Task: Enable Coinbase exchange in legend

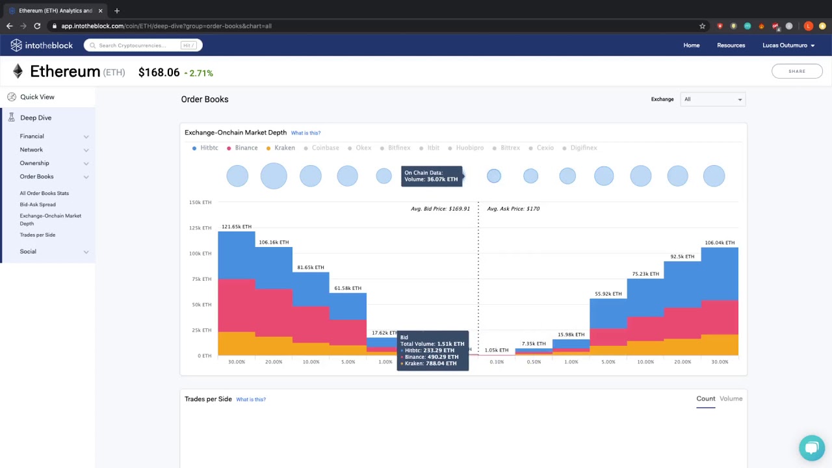Action: tap(322, 148)
